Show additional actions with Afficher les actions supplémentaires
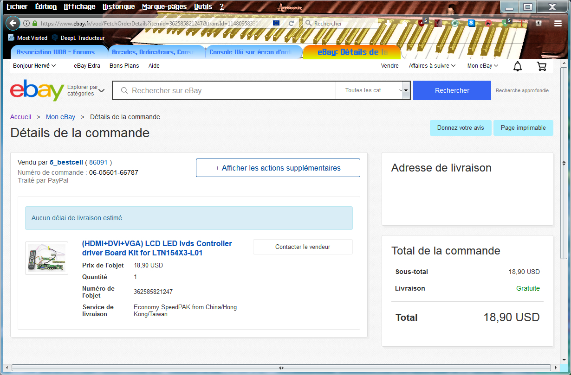Image resolution: width=571 pixels, height=375 pixels. pyautogui.click(x=278, y=168)
